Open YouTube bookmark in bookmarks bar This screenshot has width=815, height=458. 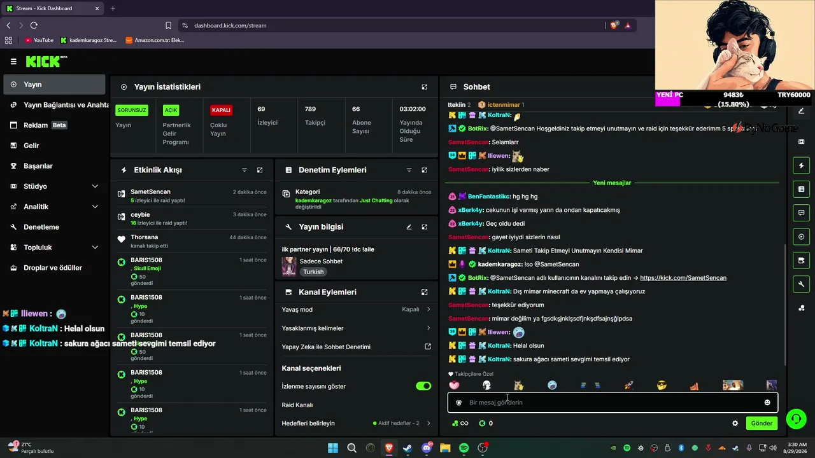pos(39,40)
